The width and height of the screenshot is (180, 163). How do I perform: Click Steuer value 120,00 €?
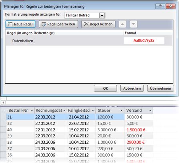point(105,117)
